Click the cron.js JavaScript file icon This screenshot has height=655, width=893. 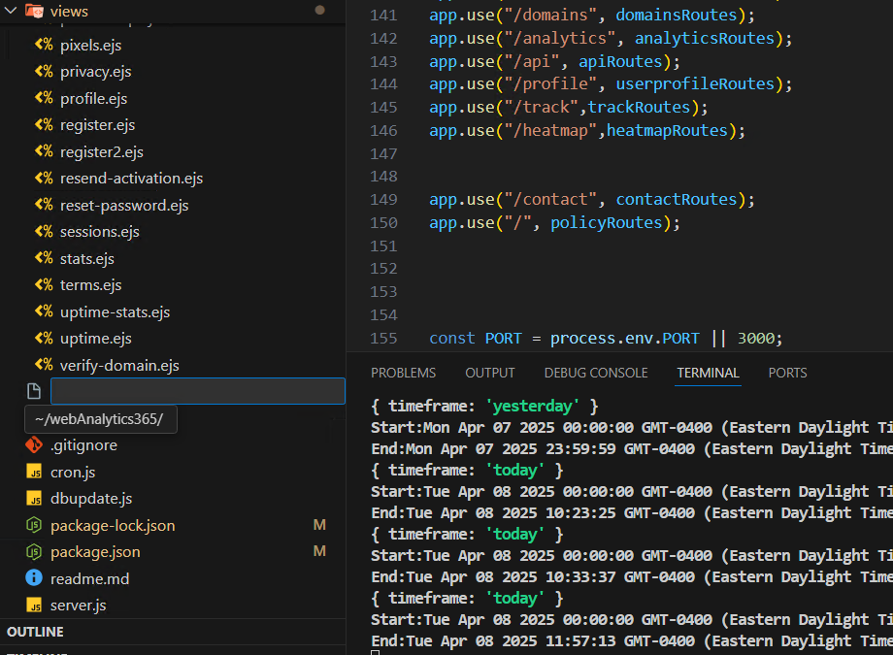pos(34,472)
